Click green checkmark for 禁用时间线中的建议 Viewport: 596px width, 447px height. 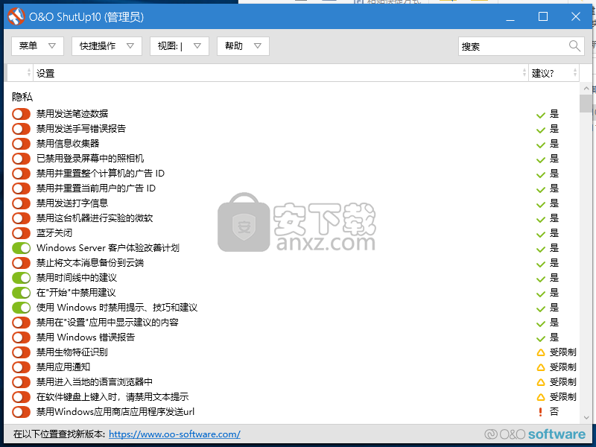tap(541, 278)
